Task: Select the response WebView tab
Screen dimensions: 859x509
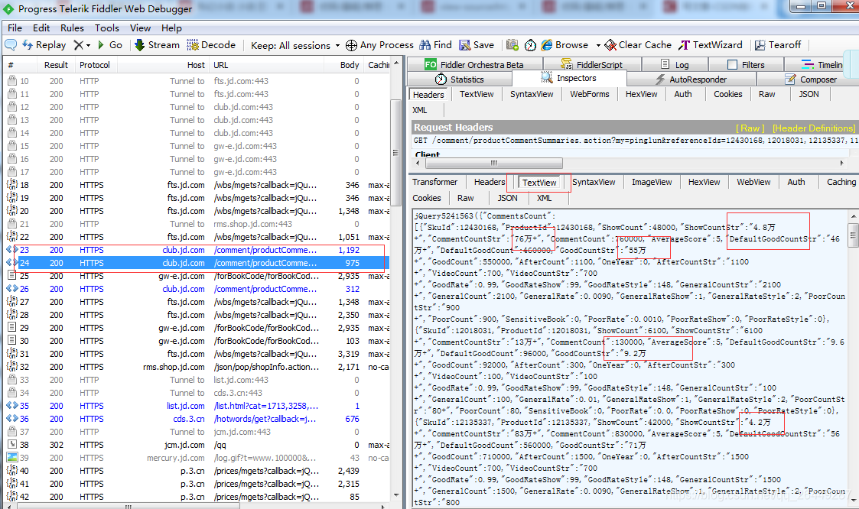Action: pyautogui.click(x=753, y=182)
